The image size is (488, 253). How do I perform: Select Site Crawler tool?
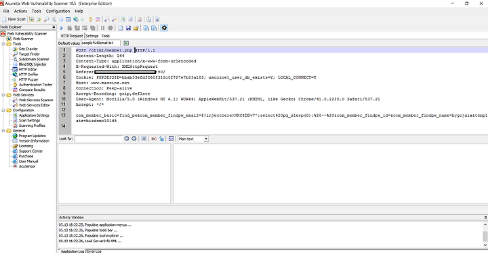[x=28, y=49]
